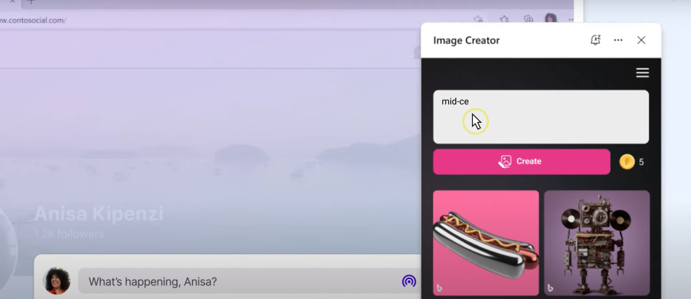Open the hamburger menu in Image Creator

click(642, 73)
